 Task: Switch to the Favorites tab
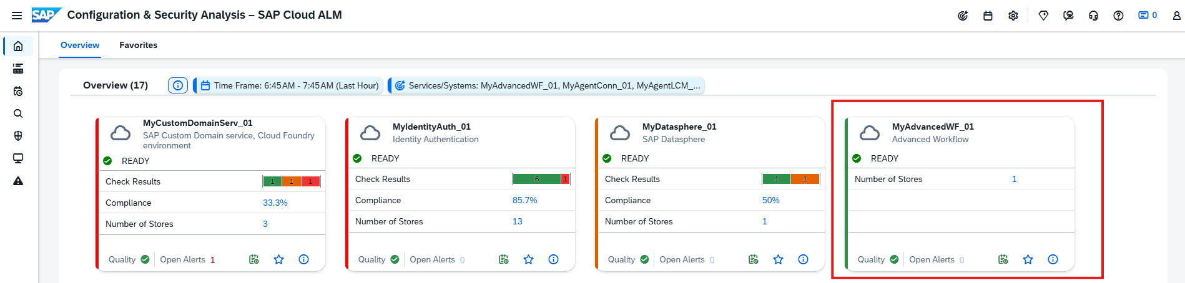pos(138,45)
